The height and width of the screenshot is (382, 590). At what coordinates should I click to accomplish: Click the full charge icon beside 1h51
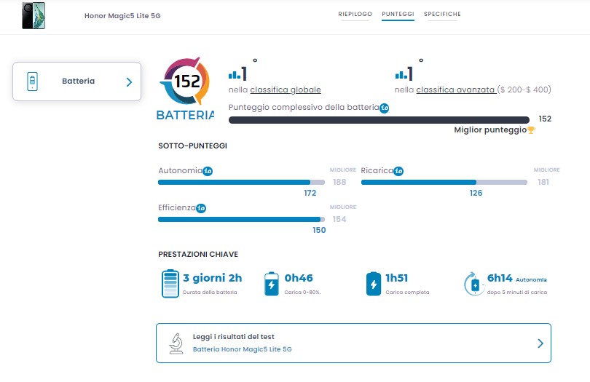[x=374, y=284]
